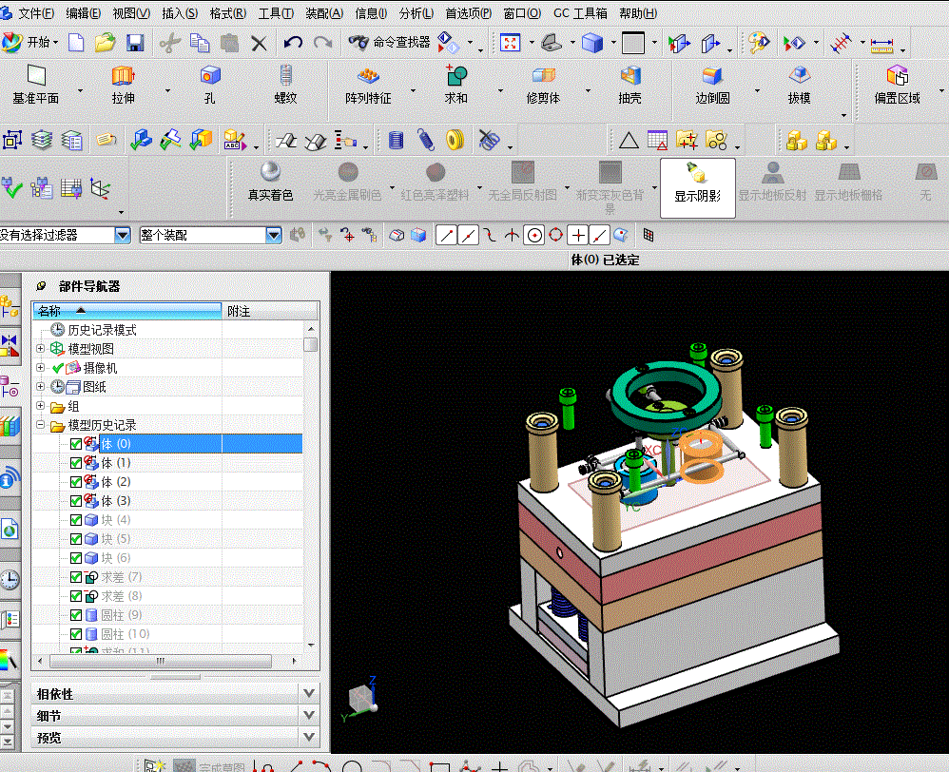949x772 pixels.
Task: Select the 边倒圆 edge blend tool
Action: coord(712,85)
